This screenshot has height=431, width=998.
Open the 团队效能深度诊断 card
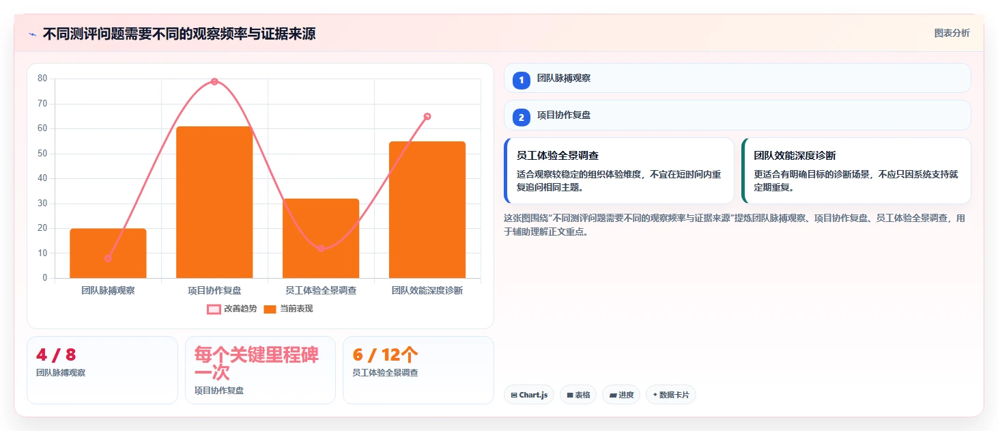click(x=856, y=171)
